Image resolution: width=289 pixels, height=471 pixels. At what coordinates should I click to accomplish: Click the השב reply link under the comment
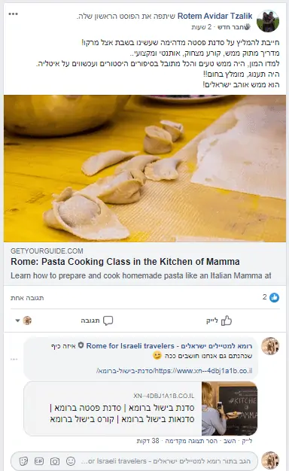pos(230,441)
